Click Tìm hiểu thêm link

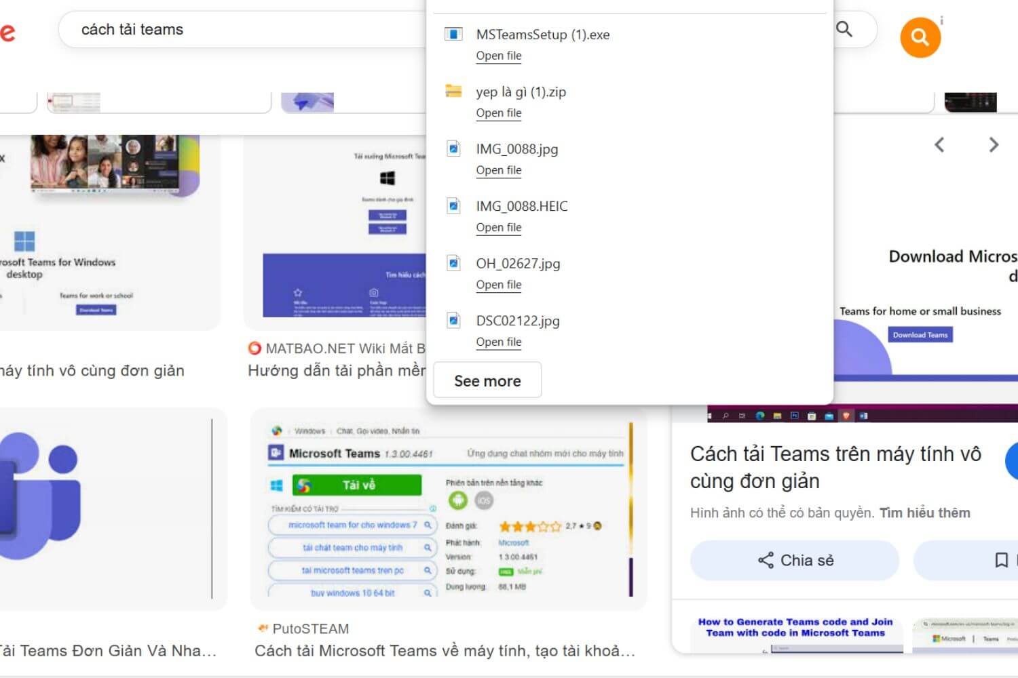coord(924,513)
